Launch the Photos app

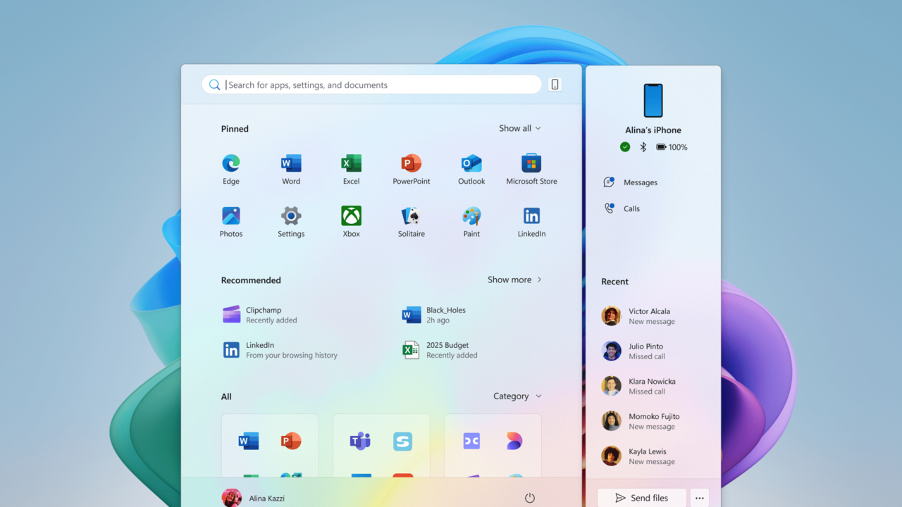(x=231, y=220)
